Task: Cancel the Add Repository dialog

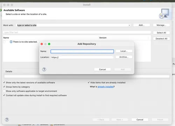Action: point(103,69)
